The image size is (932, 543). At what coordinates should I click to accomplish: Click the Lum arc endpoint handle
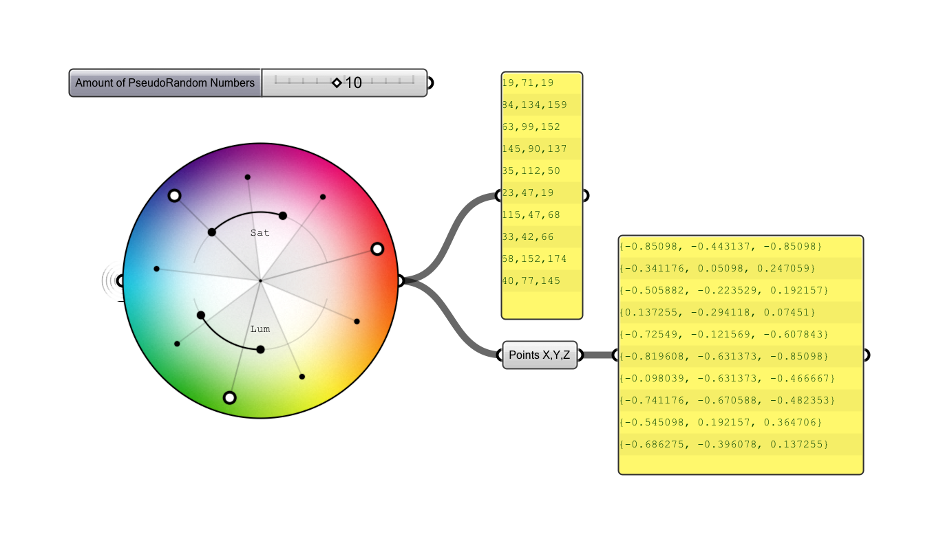pyautogui.click(x=260, y=349)
